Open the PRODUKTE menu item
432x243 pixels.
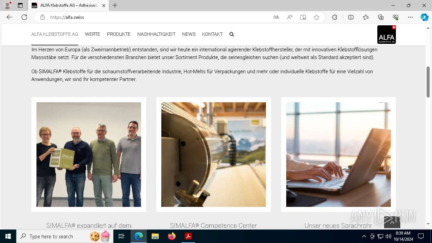tap(119, 34)
